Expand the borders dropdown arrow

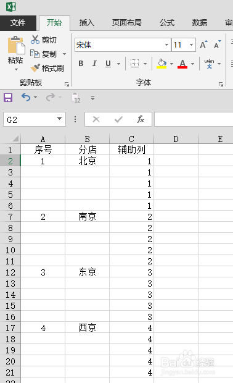coord(145,64)
